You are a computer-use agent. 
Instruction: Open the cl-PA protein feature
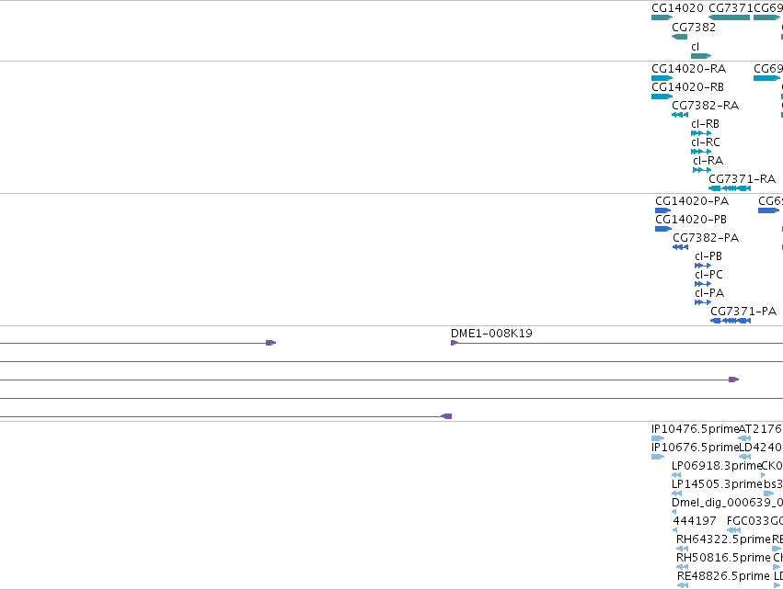coord(703,302)
